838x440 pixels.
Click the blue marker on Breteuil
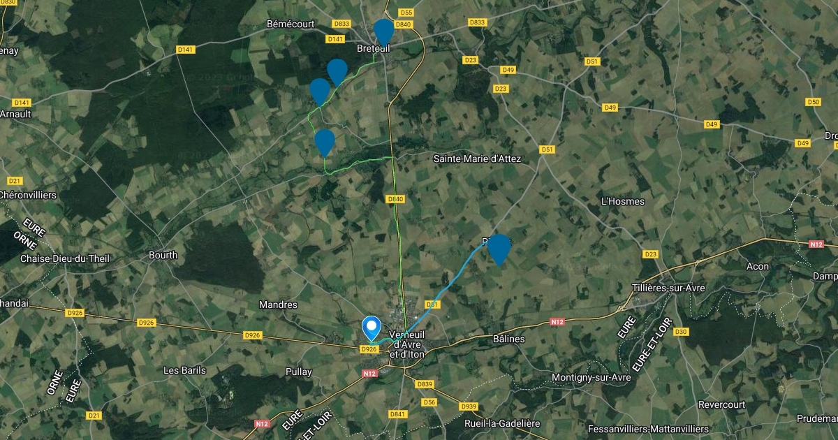tap(383, 31)
